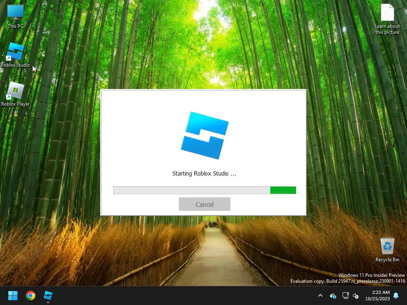Open the OneDrive cloud tray icon
Screen dimensions: 407x305
click(333, 295)
